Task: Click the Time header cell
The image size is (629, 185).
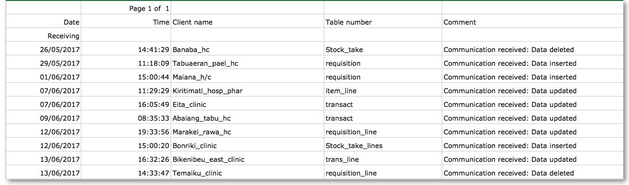Action: tap(126, 22)
